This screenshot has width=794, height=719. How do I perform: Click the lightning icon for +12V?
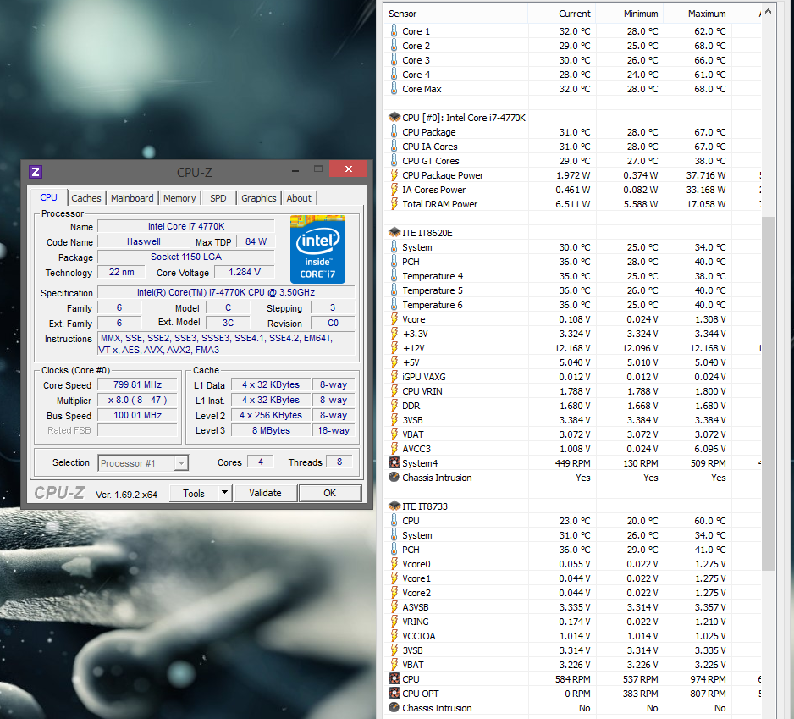click(x=394, y=348)
